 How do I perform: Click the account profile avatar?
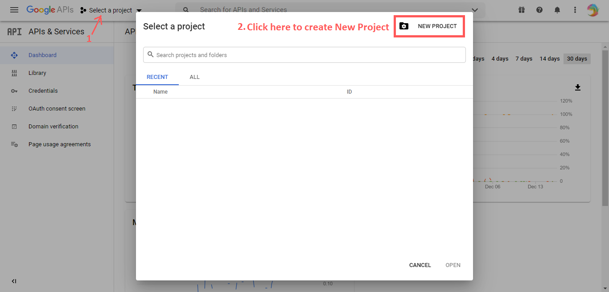(593, 9)
